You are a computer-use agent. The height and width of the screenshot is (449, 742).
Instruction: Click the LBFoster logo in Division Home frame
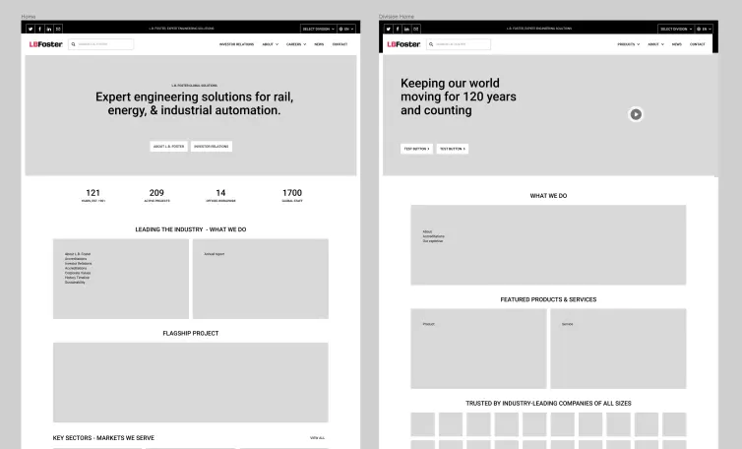click(x=403, y=44)
